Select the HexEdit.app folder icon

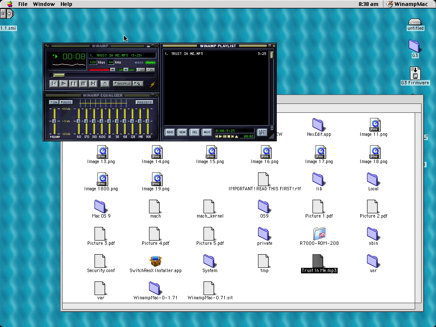318,127
